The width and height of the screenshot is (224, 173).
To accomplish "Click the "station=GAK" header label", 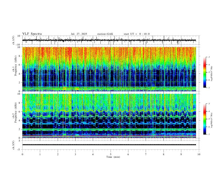I will (105, 34).
